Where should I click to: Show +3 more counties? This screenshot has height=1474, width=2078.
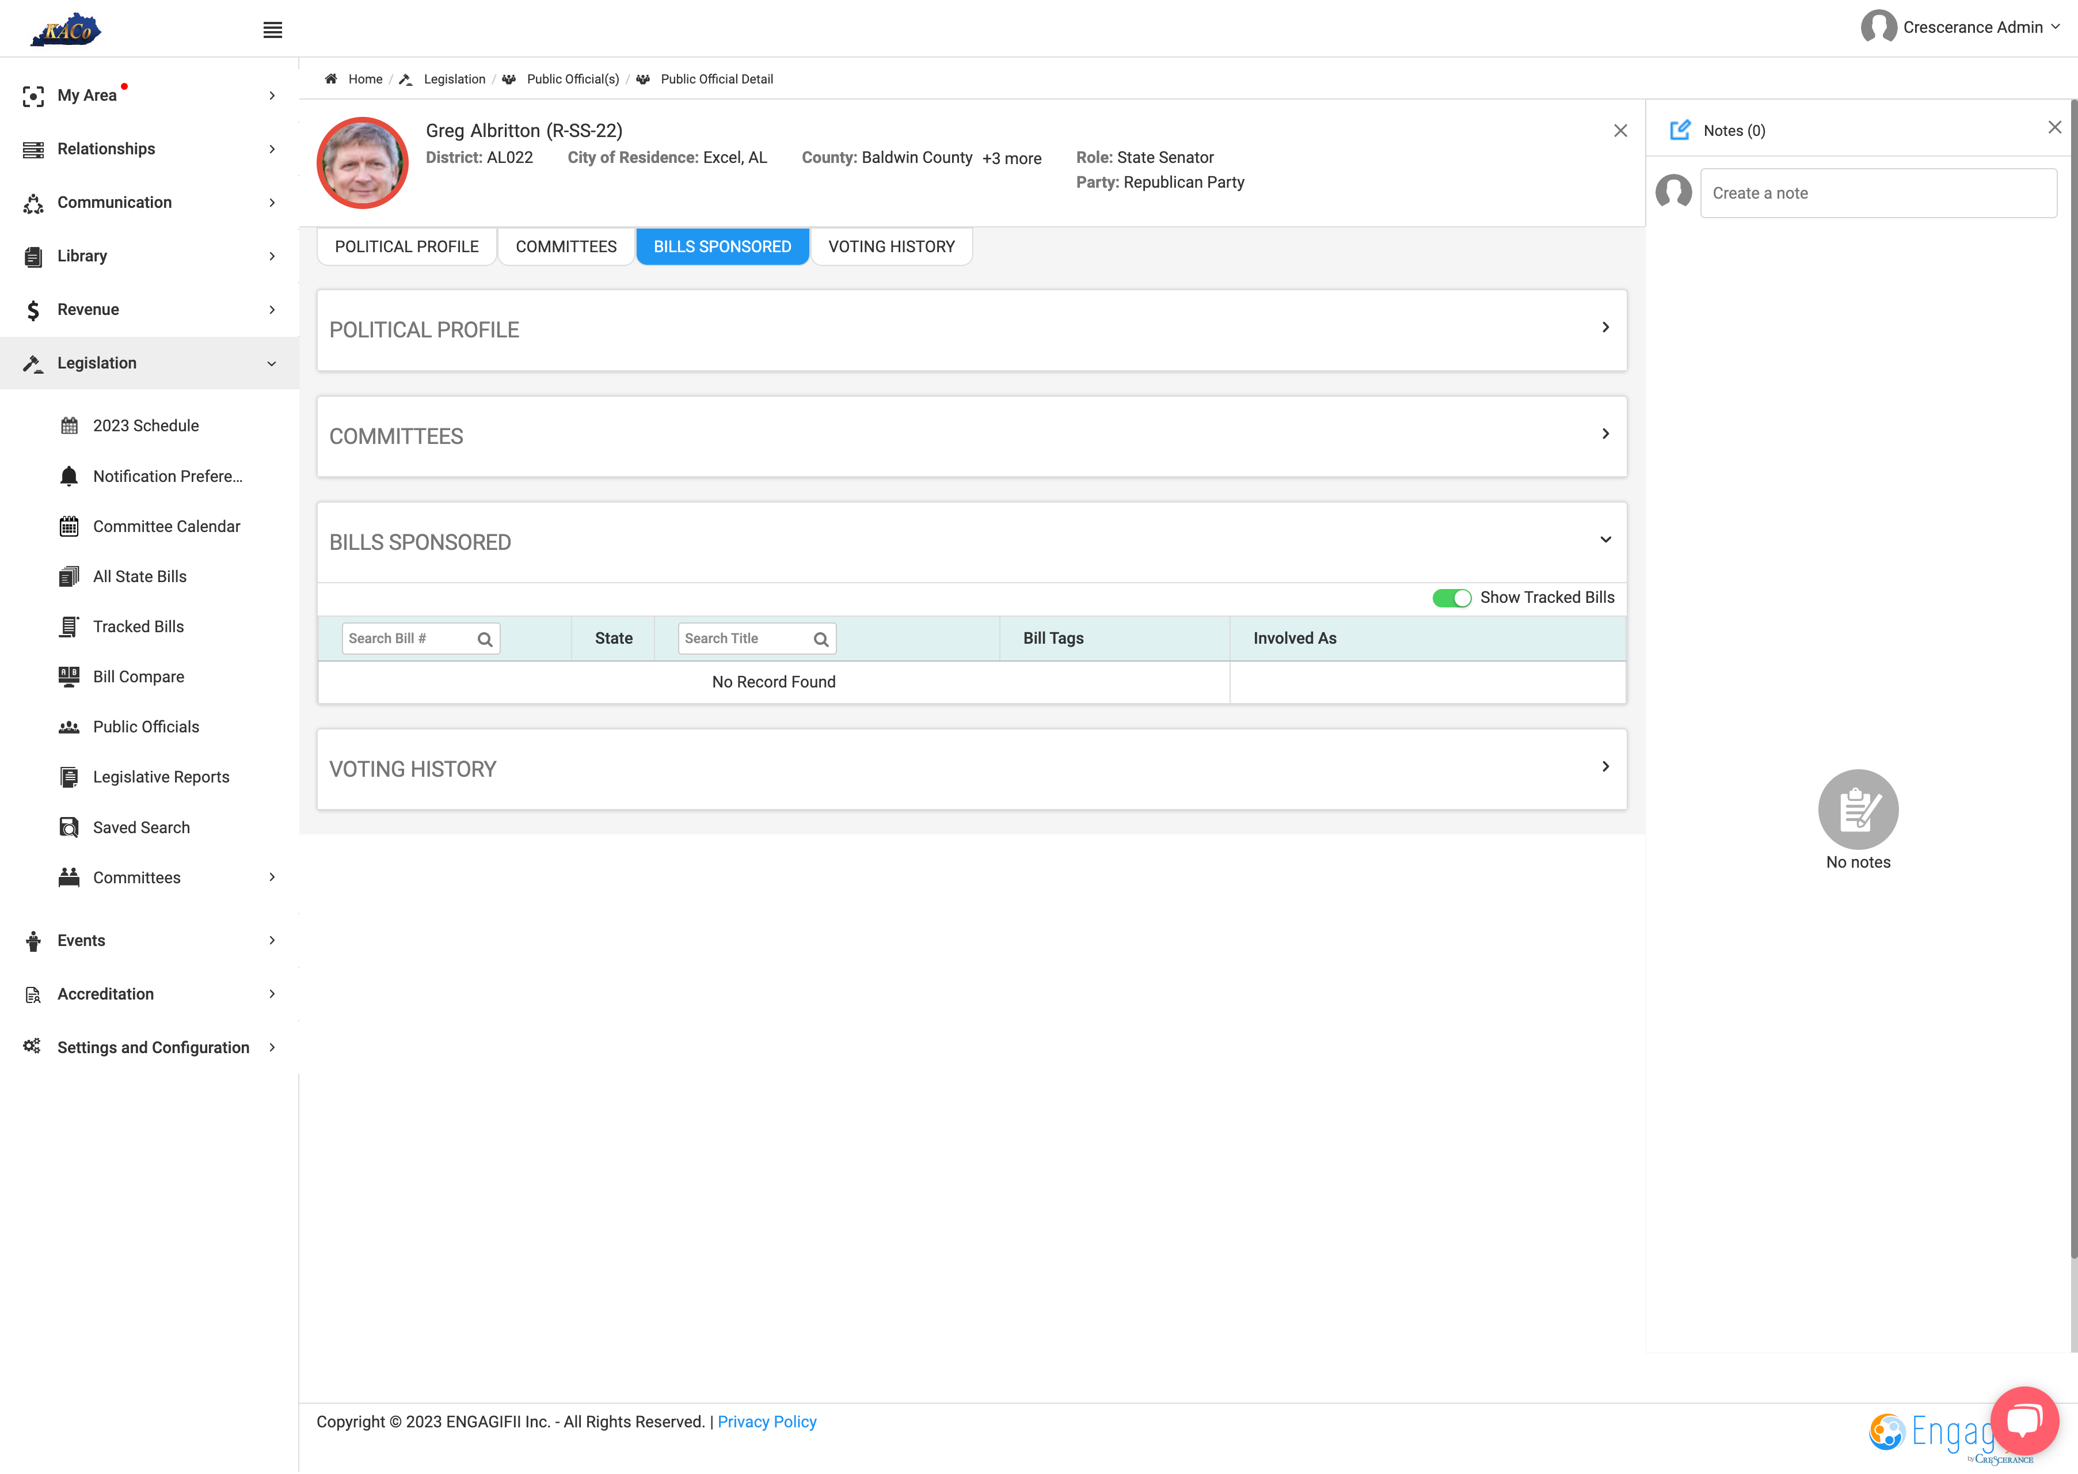[1012, 158]
